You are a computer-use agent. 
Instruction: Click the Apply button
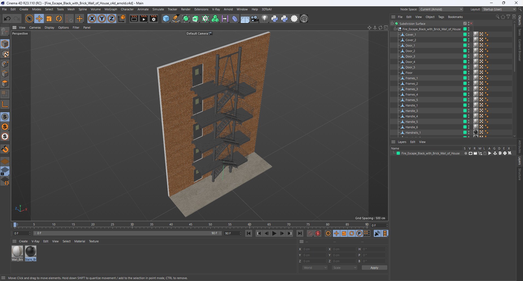(x=374, y=268)
